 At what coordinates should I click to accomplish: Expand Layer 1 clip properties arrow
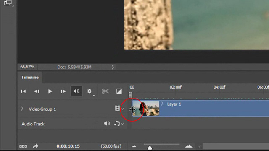(x=162, y=104)
